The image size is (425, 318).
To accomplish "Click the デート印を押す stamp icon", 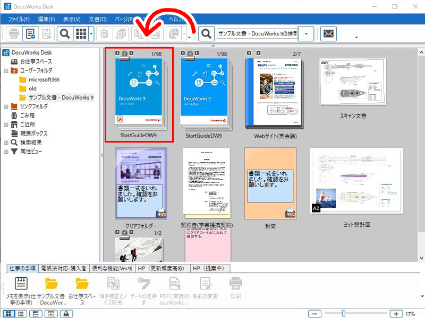I will click(x=143, y=283).
